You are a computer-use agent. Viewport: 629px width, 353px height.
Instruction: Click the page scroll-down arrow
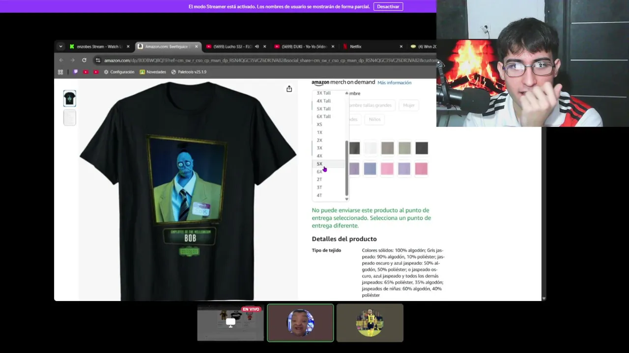tap(543, 298)
